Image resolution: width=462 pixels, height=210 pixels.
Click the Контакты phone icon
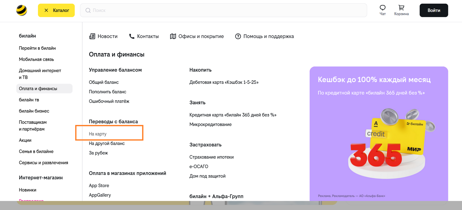pyautogui.click(x=132, y=36)
